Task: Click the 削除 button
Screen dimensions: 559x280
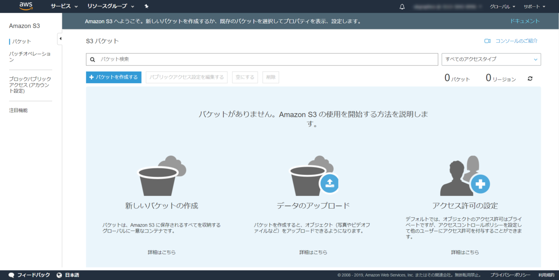Action: click(271, 77)
